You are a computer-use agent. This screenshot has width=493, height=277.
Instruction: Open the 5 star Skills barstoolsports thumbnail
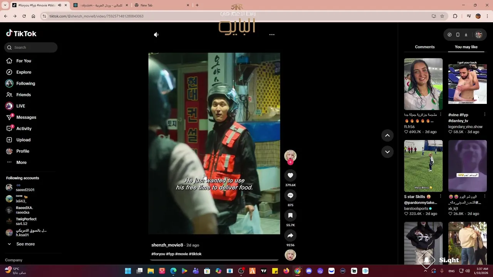[x=423, y=166]
